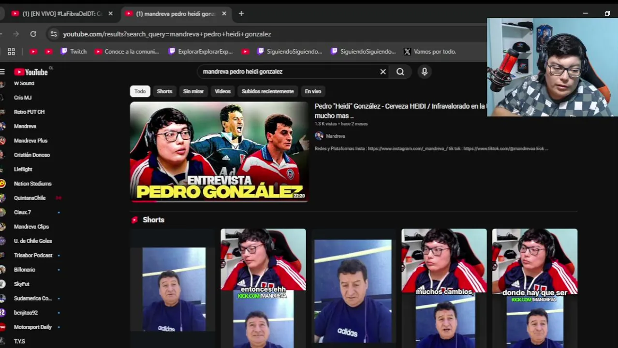Open the Short captioned 'donde hay que ser'

click(534, 288)
